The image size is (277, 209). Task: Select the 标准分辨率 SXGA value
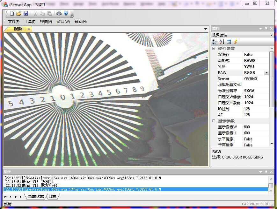(x=256, y=91)
